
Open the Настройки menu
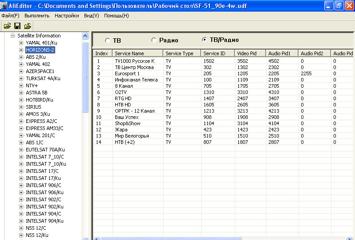coord(67,16)
